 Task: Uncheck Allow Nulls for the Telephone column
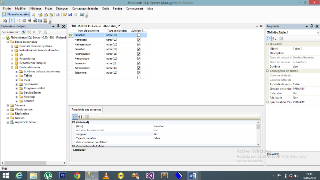(139, 73)
